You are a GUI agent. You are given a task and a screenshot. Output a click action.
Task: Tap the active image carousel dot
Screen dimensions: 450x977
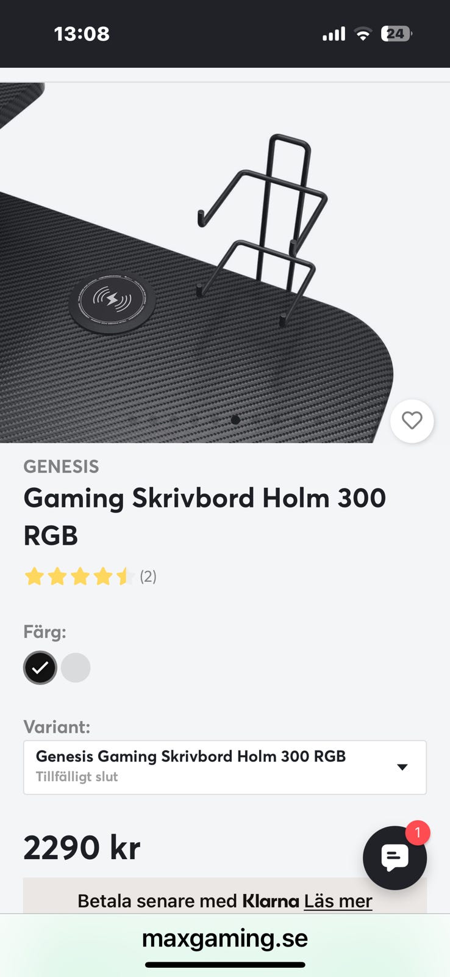click(x=235, y=419)
